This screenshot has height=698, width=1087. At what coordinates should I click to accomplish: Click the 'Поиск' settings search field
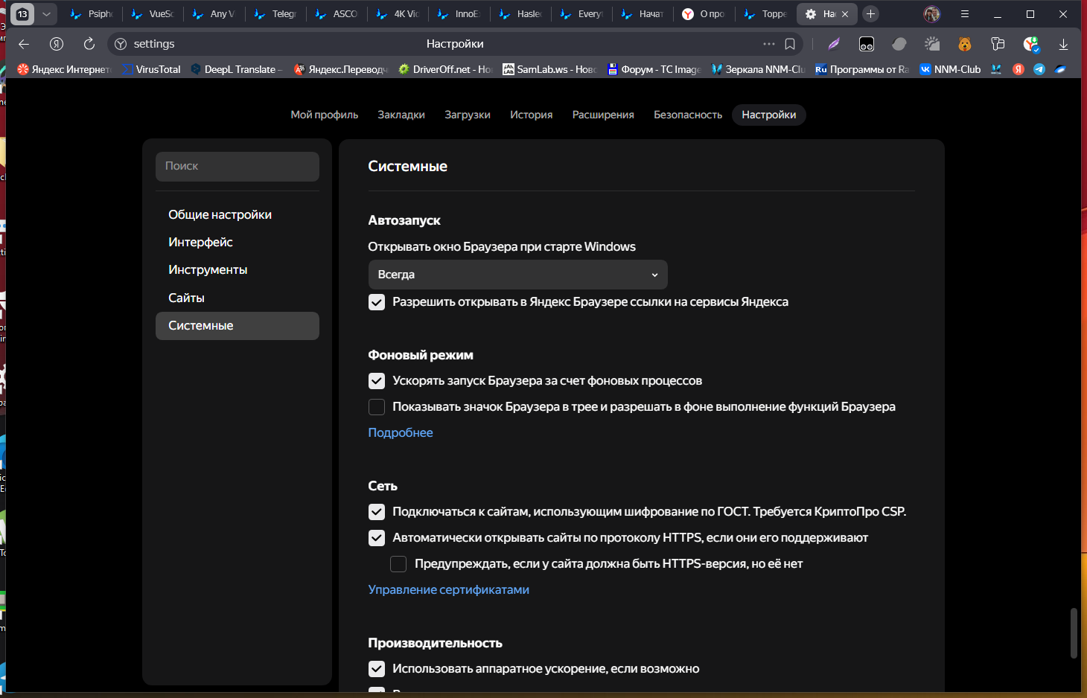click(x=237, y=167)
